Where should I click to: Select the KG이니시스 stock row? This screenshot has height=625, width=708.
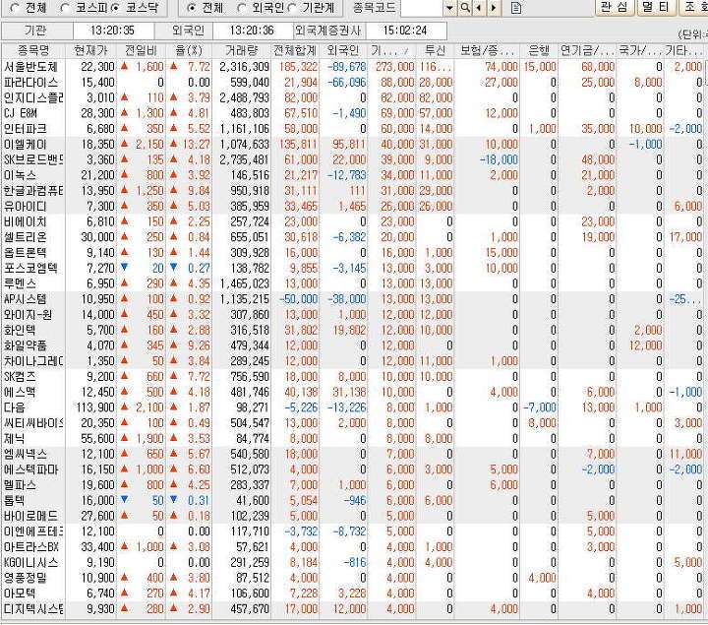(x=353, y=562)
